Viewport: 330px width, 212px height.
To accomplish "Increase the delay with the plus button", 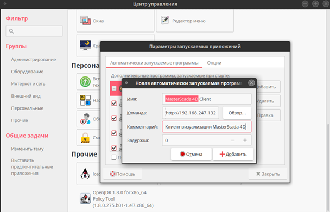I will pos(245,140).
